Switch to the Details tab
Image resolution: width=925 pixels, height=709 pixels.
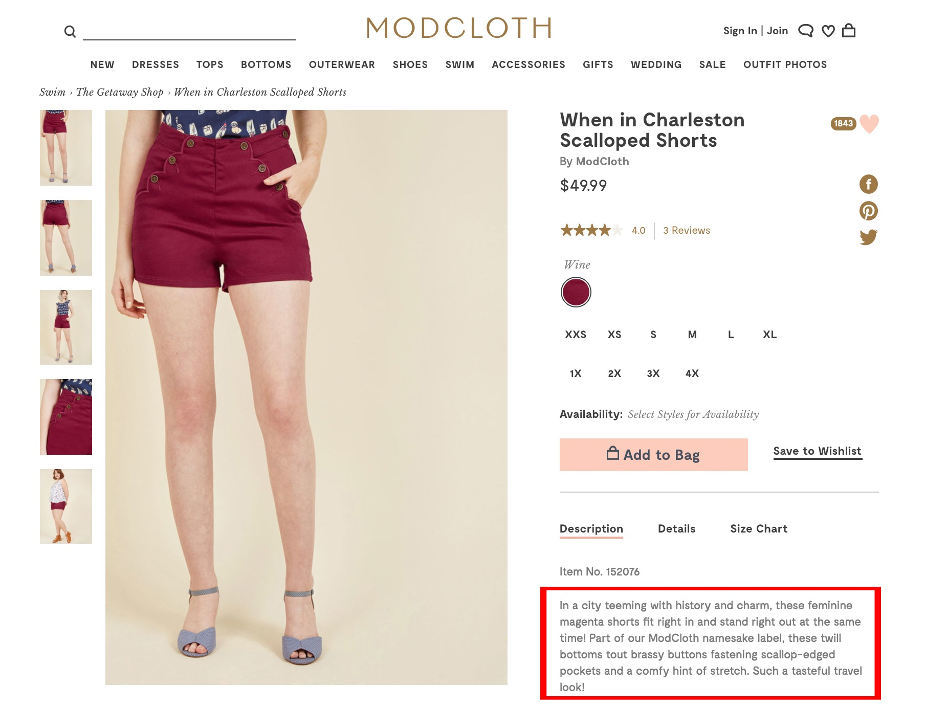676,529
